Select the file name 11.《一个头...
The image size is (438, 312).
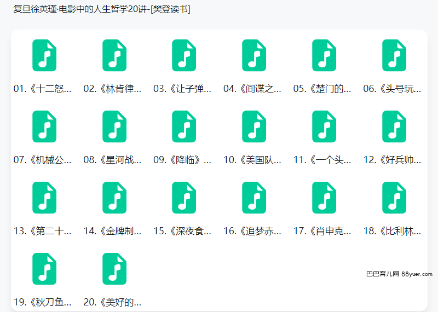click(x=322, y=160)
